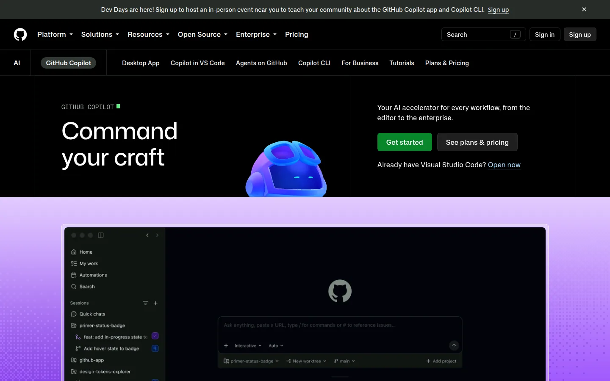The width and height of the screenshot is (610, 381).
Task: Expand the primer-status-badge project selector below prompt
Action: pos(251,361)
